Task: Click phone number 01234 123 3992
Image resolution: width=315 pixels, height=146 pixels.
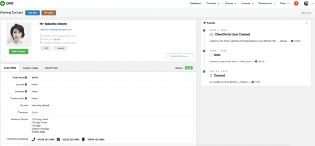Action: [x=46, y=139]
